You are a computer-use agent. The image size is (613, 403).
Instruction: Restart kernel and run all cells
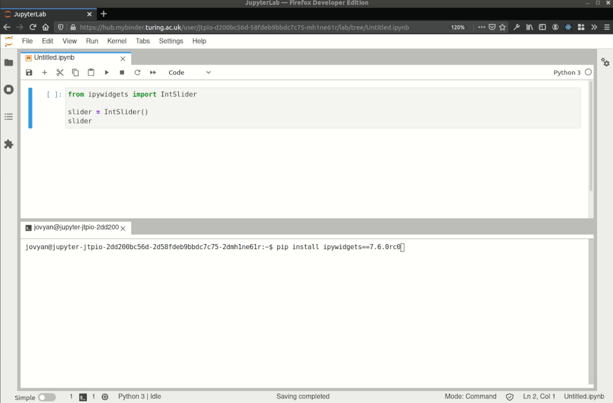click(x=153, y=73)
